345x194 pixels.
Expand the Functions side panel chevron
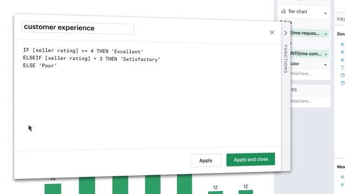click(x=286, y=33)
